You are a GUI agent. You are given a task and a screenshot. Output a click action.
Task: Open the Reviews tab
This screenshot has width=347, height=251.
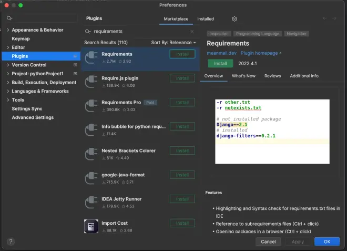click(x=272, y=76)
